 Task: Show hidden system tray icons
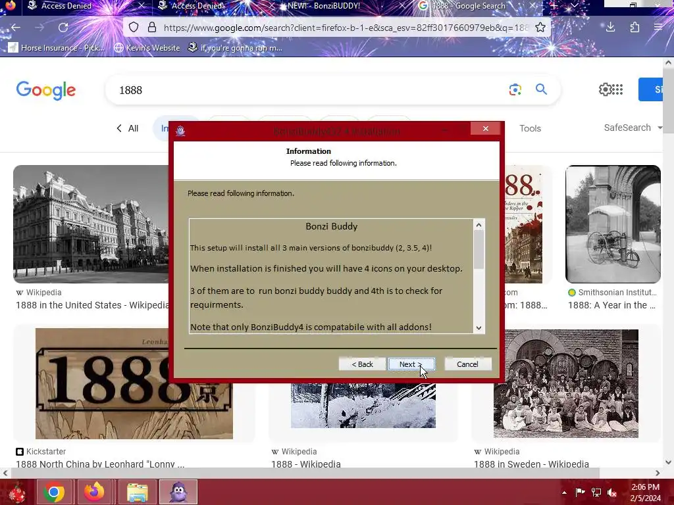coord(564,493)
